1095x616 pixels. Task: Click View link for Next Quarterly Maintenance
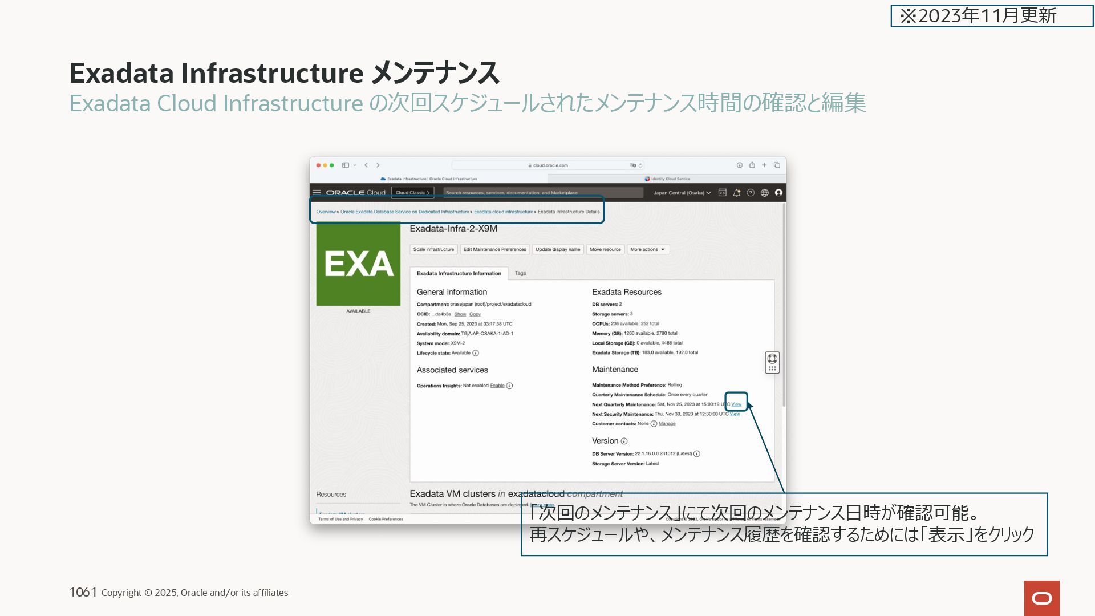(x=736, y=404)
